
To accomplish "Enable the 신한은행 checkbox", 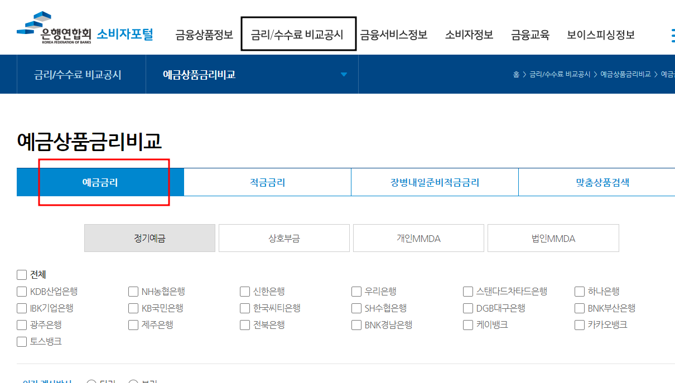I will click(x=244, y=291).
